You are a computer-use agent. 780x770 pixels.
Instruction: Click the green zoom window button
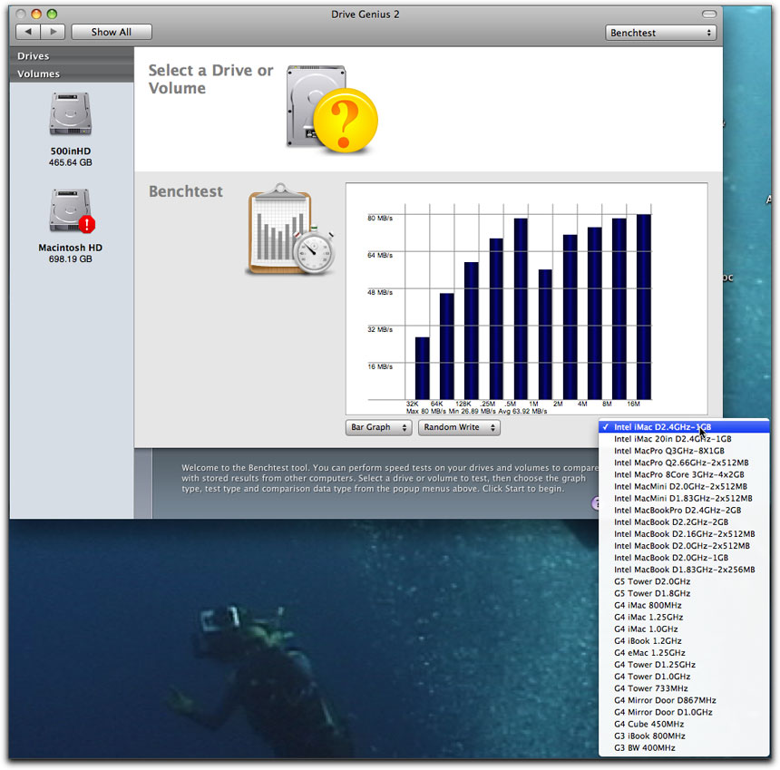[x=52, y=14]
